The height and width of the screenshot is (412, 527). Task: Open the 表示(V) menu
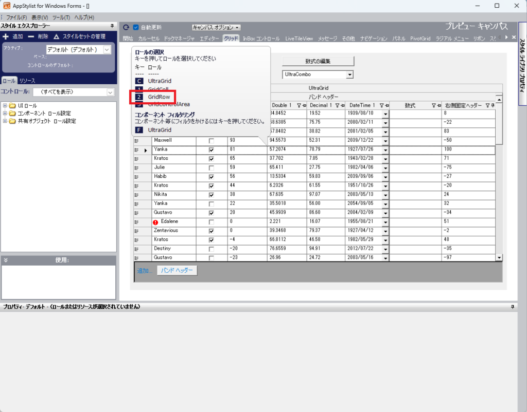coord(40,17)
